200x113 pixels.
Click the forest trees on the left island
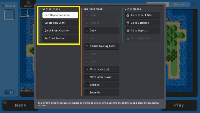point(32,50)
